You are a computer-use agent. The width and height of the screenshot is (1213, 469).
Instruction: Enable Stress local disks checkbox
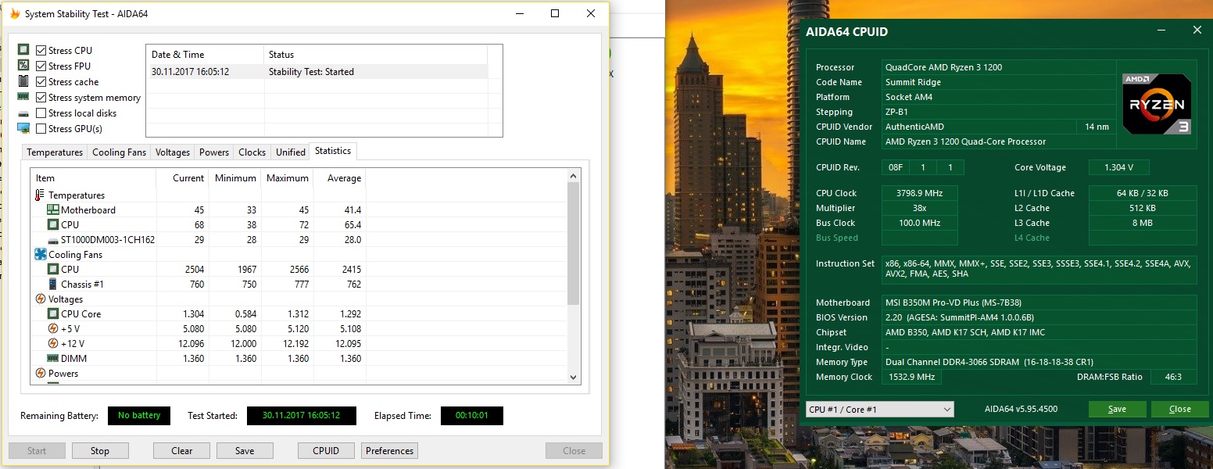coord(41,113)
